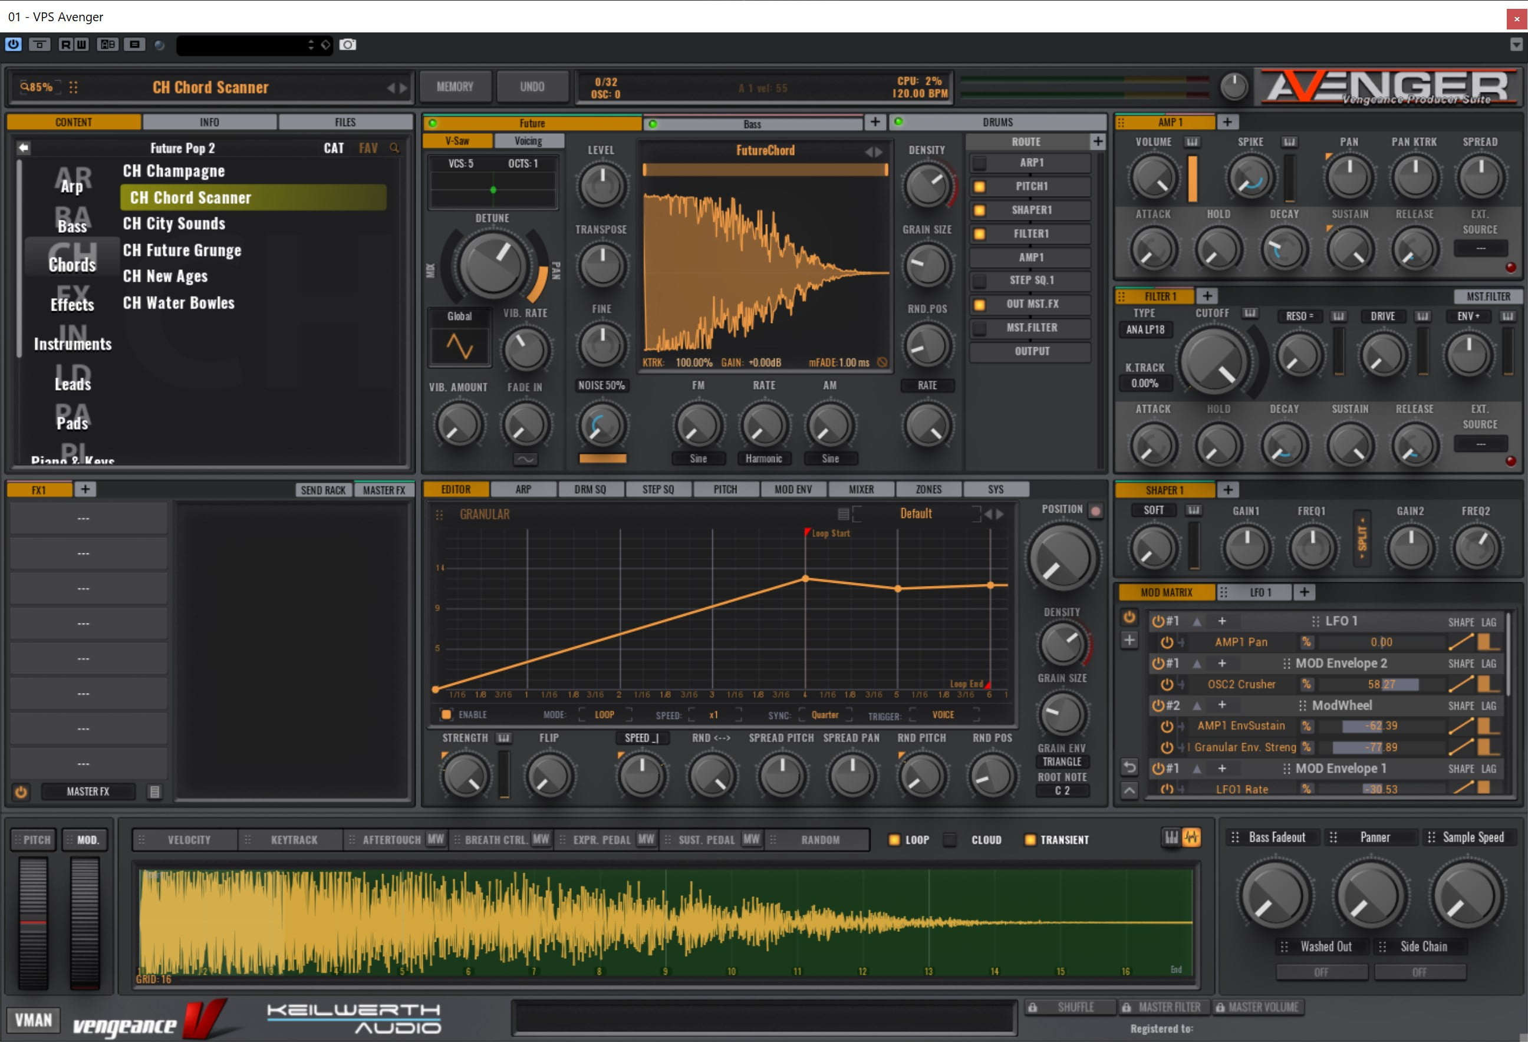Click the mod matrix power icon

1129,617
